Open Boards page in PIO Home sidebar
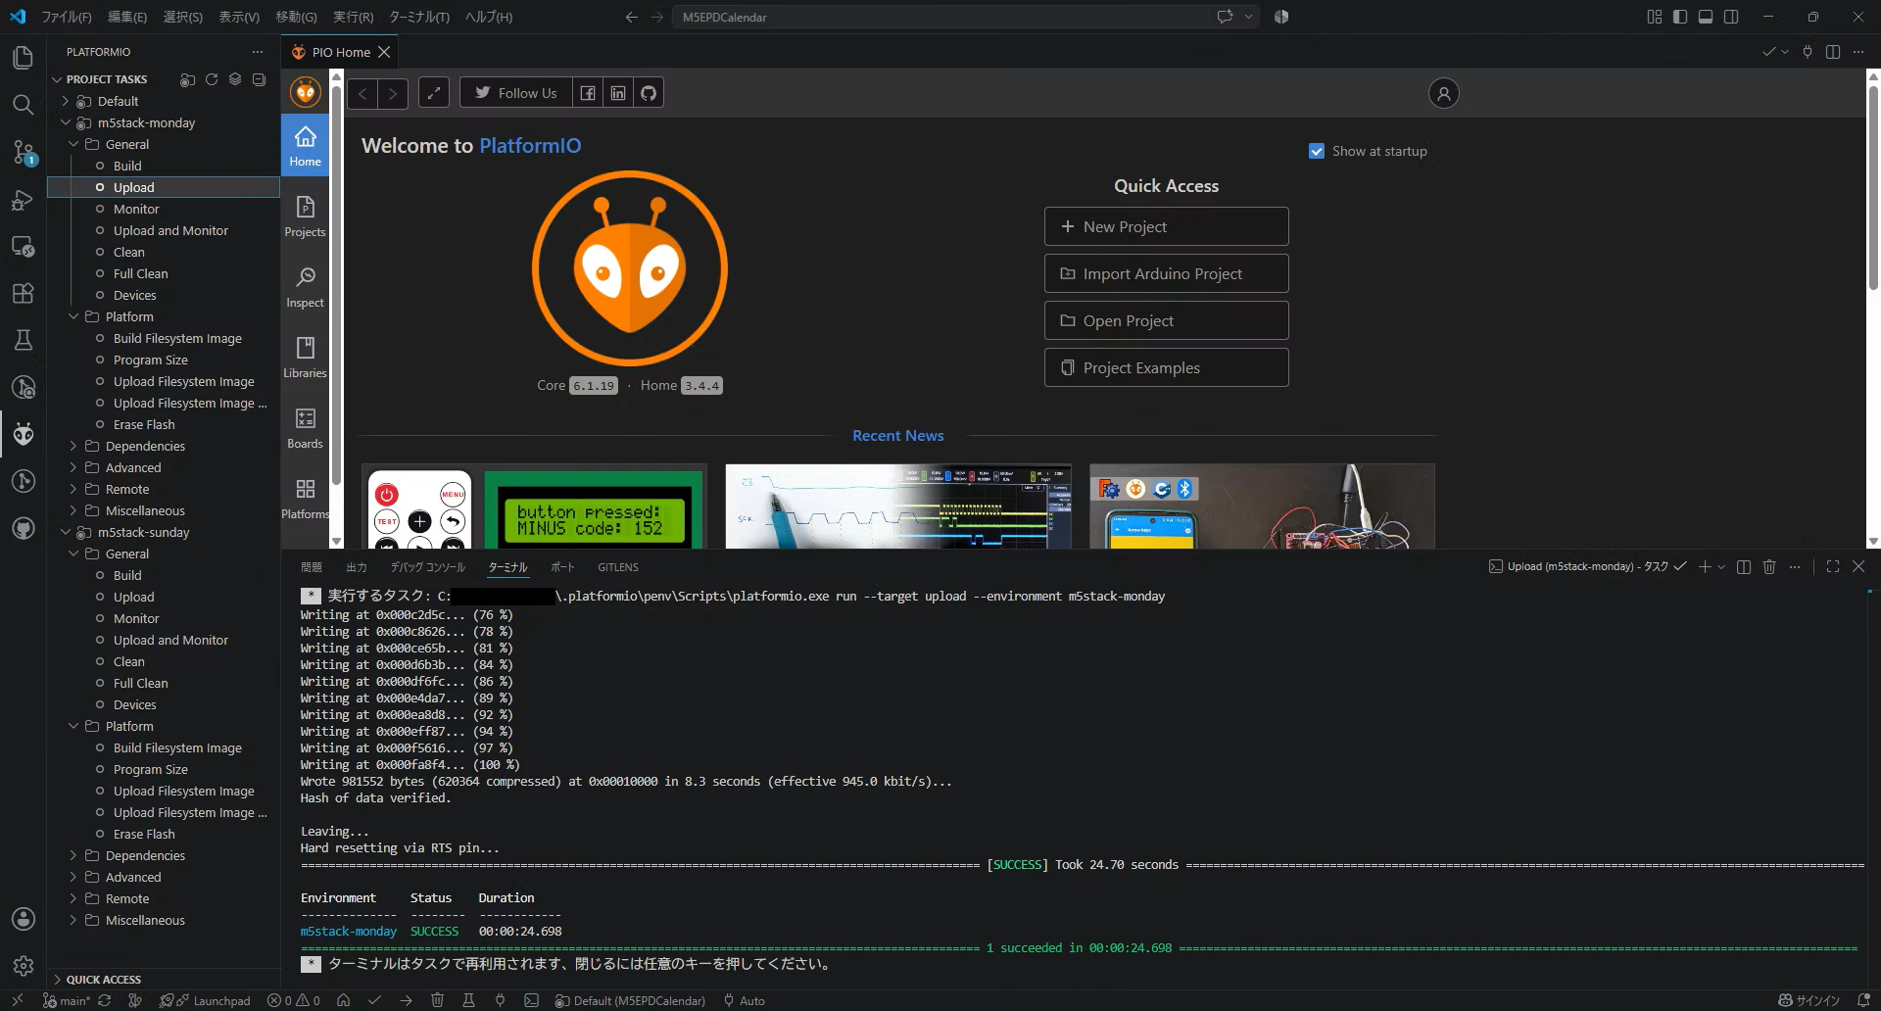Screen dimensions: 1881x1011 (x=305, y=428)
